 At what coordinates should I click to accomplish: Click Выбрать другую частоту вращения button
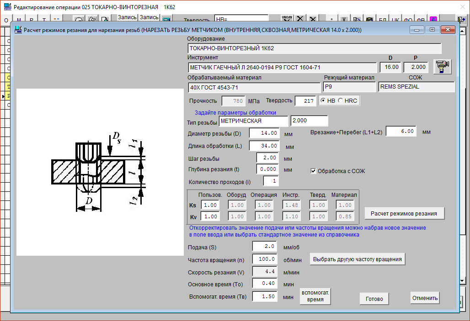click(x=358, y=259)
